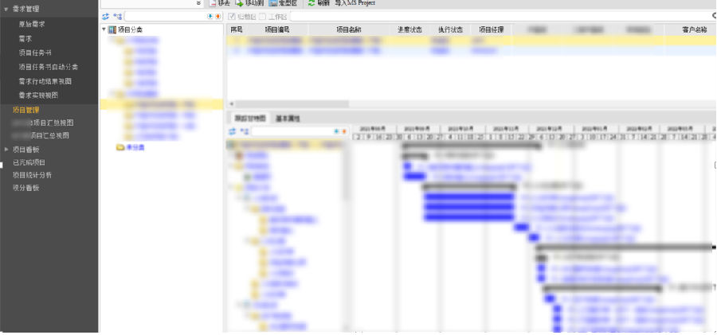Select the 项目分类 root node icon
Screen dimensions: 717x335
coord(112,29)
